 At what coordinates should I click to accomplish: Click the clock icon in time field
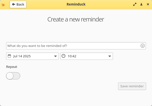(64, 56)
